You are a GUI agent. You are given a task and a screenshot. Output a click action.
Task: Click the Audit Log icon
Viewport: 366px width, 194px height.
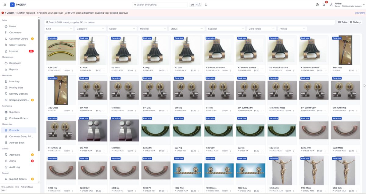[6, 167]
